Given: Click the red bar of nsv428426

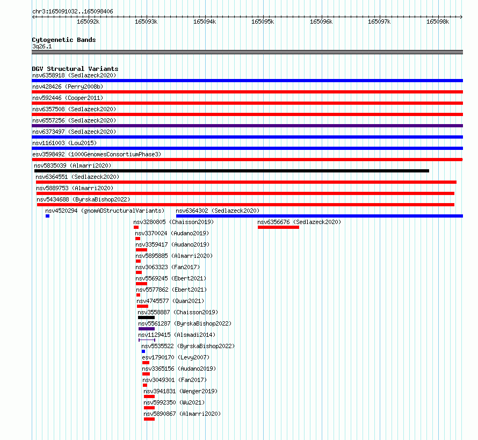Looking at the screenshot, I should click(247, 92).
